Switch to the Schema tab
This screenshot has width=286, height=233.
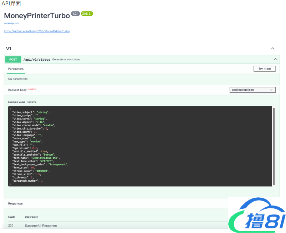click(32, 102)
